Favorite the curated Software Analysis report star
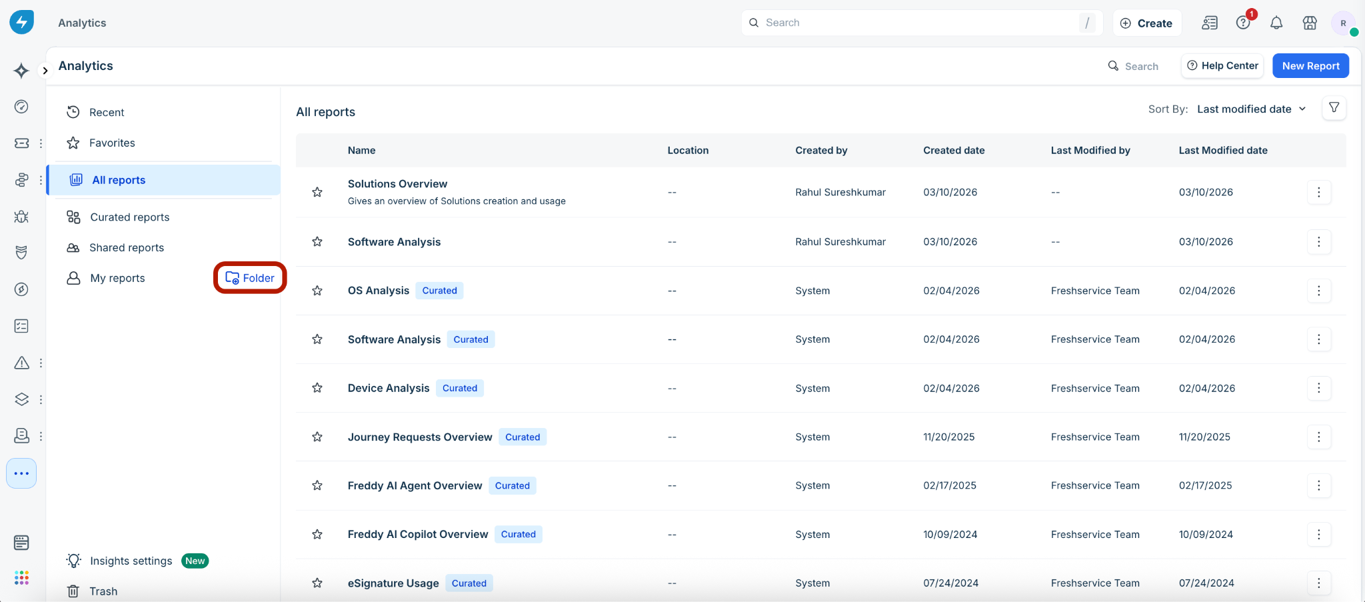 tap(317, 339)
